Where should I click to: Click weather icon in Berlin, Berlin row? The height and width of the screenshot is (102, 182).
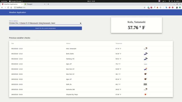coord(146,54)
